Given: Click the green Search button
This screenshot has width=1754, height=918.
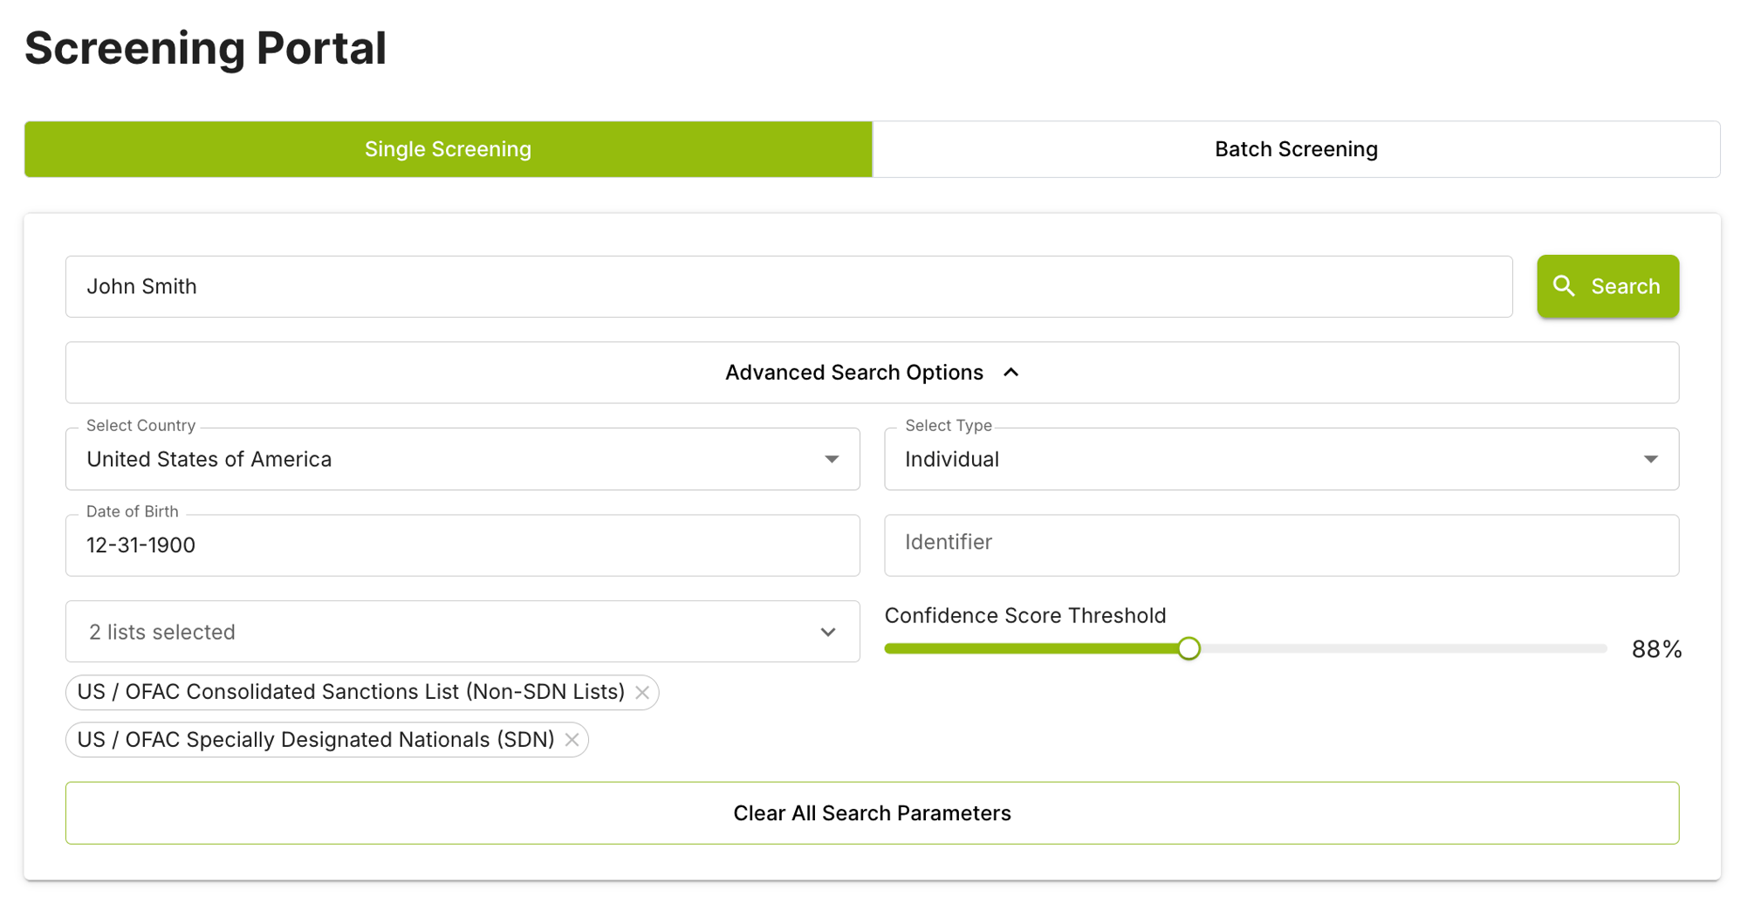Looking at the screenshot, I should point(1607,286).
